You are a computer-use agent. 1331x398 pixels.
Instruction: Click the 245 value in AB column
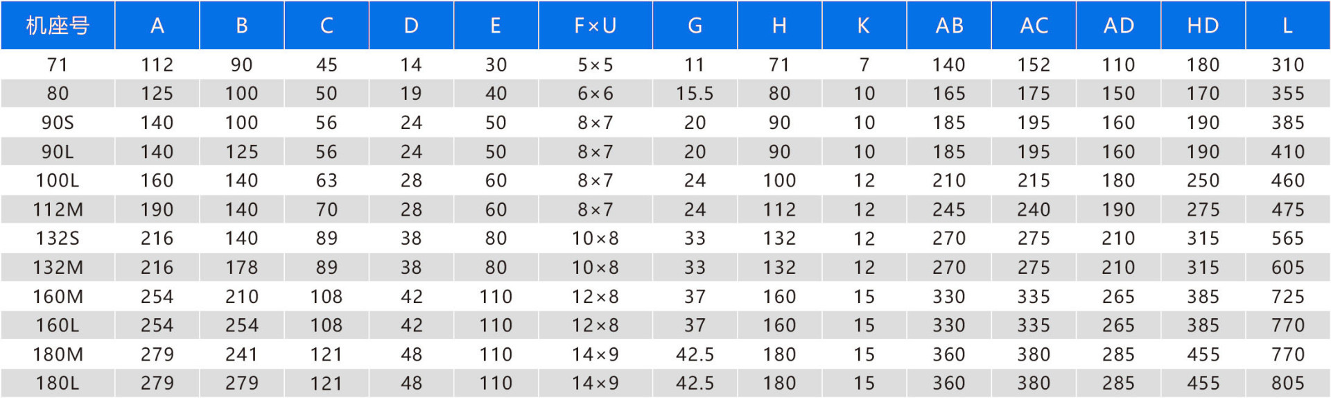(x=949, y=209)
